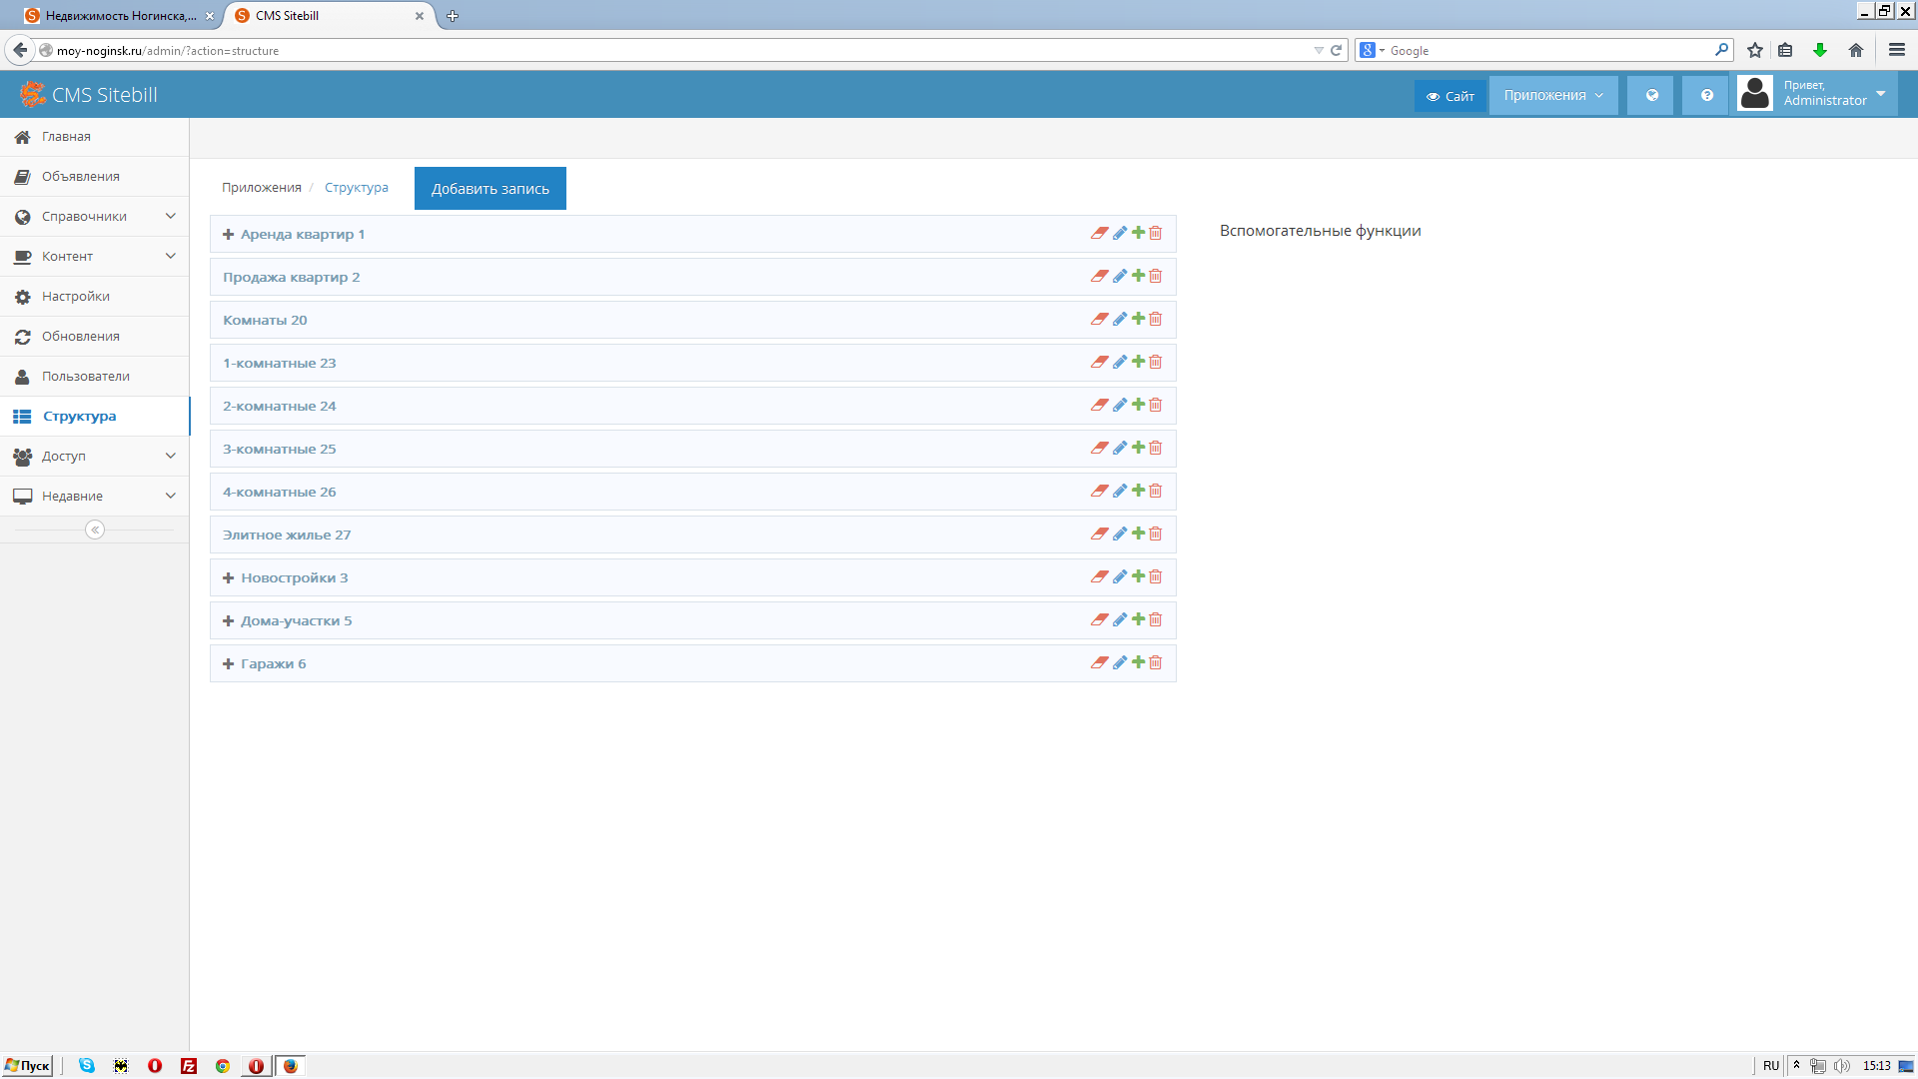1918x1079 pixels.
Task: Click the CMS Sitebill logo
Action: coord(89,95)
